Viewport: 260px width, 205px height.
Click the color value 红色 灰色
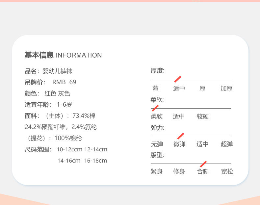click(x=57, y=93)
